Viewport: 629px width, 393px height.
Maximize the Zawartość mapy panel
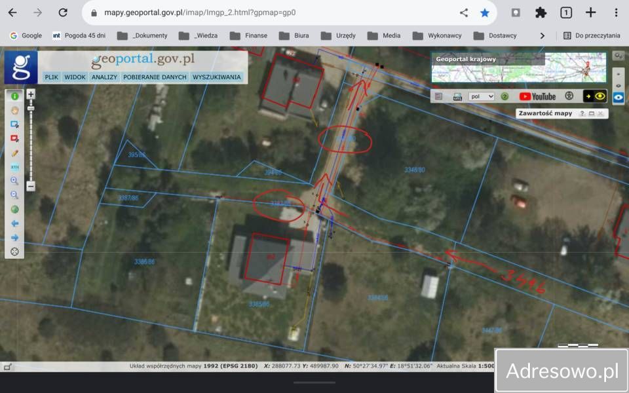[591, 113]
